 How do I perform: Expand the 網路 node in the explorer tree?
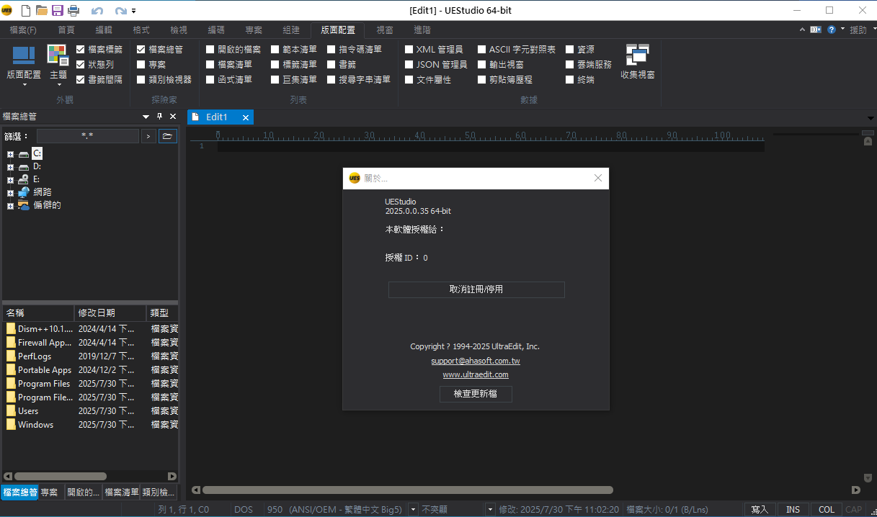tap(10, 192)
